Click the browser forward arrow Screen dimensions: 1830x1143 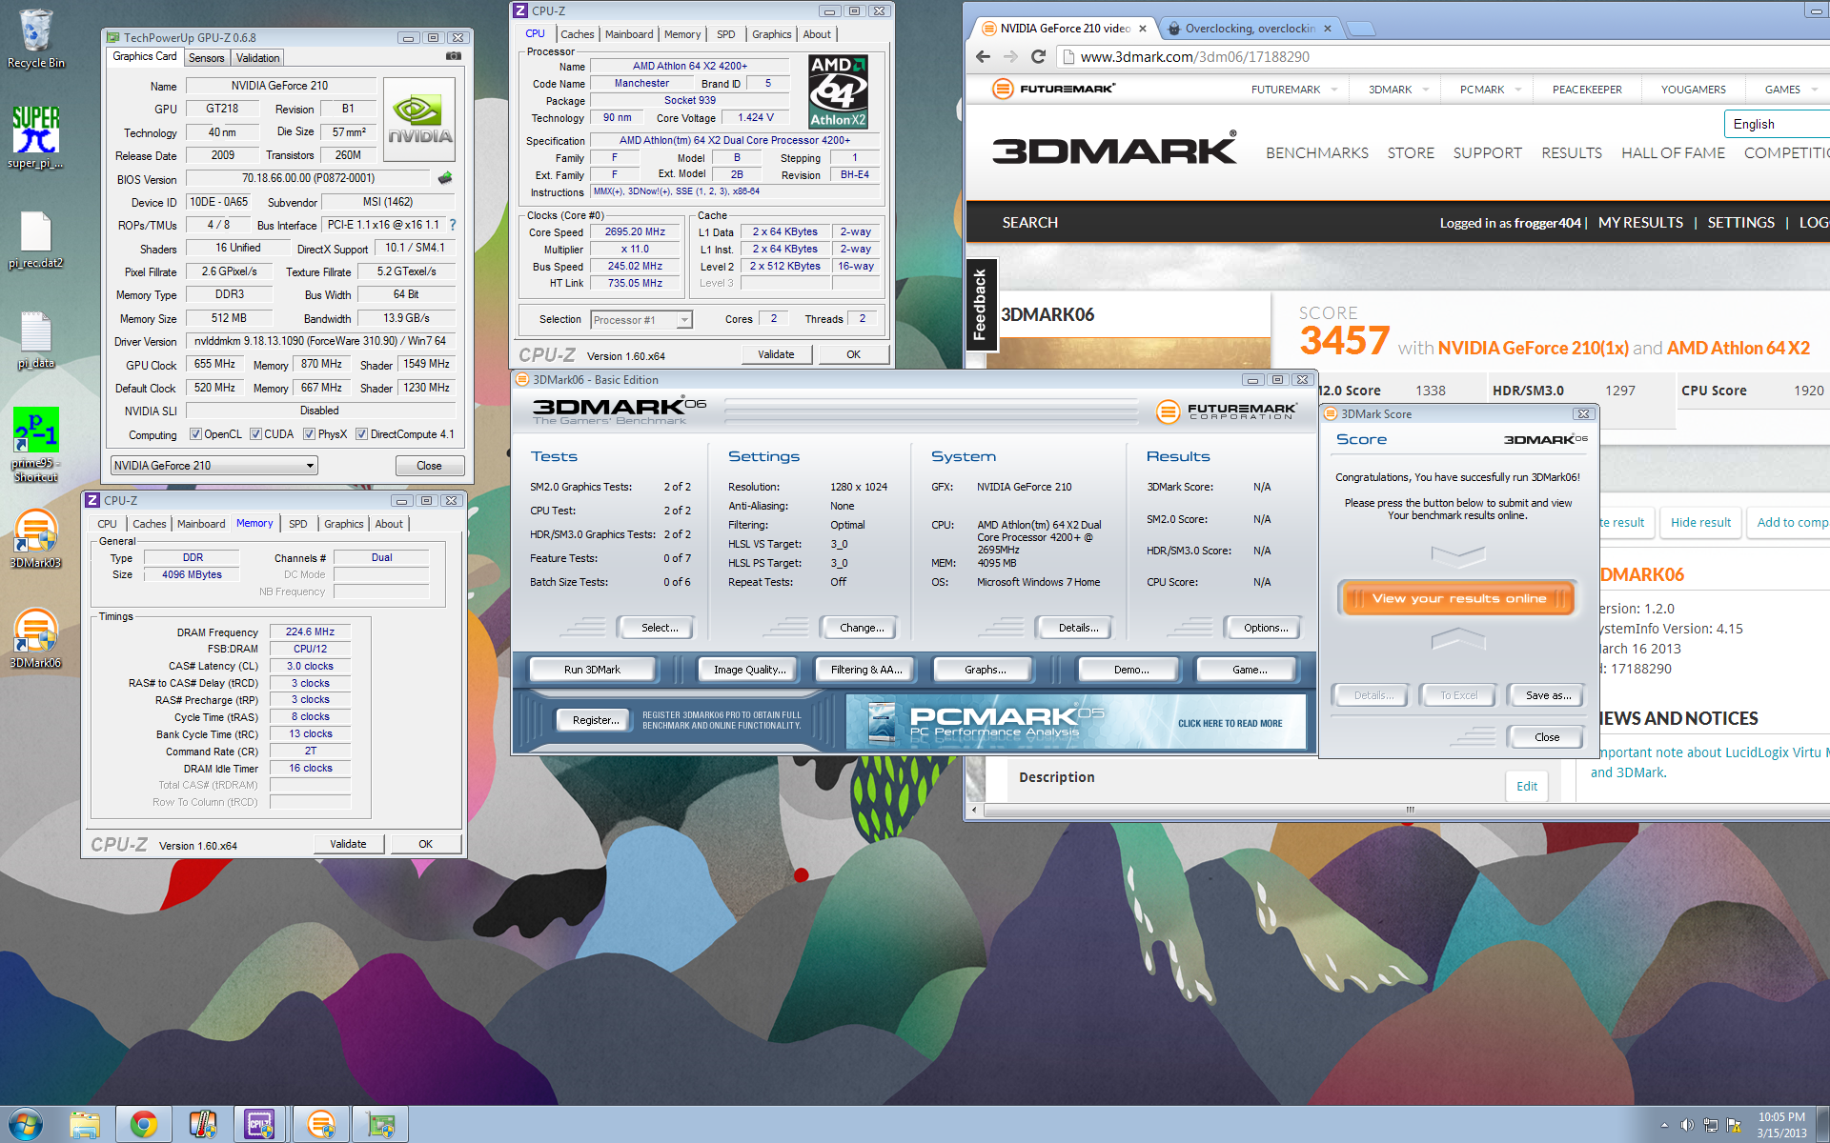tap(1010, 57)
